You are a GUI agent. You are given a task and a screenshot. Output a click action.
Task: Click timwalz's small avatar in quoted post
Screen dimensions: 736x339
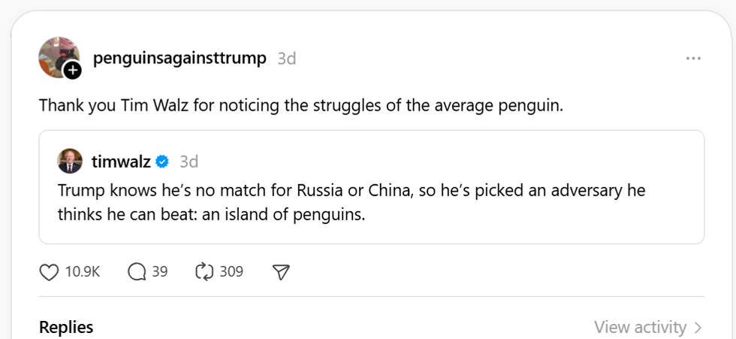[70, 162]
